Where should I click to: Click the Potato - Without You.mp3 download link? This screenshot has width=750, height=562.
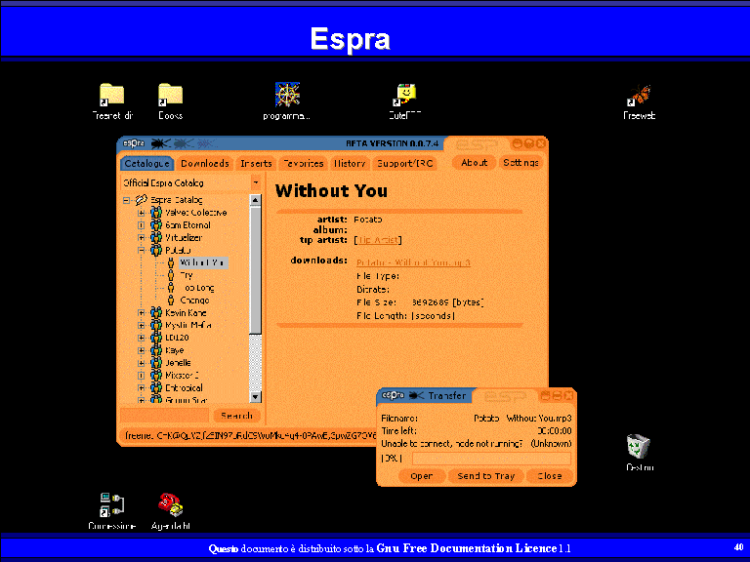(413, 262)
